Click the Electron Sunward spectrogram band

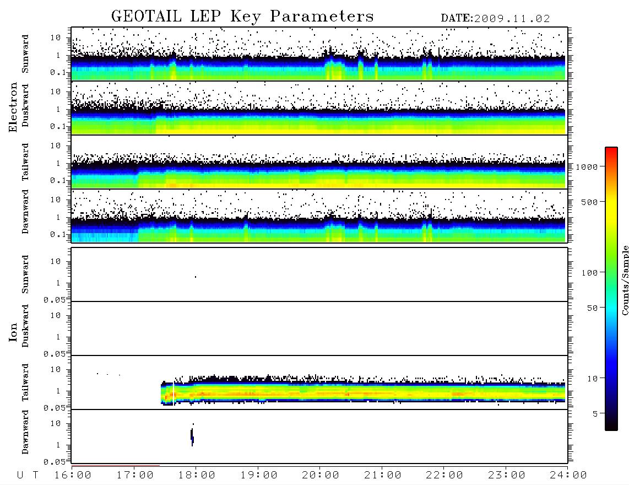(318, 67)
